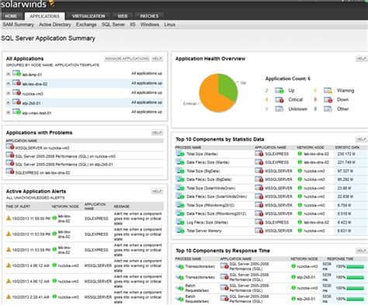This screenshot has height=305, width=368.
Task: Click the Other status icon in legend
Action: (x=328, y=109)
